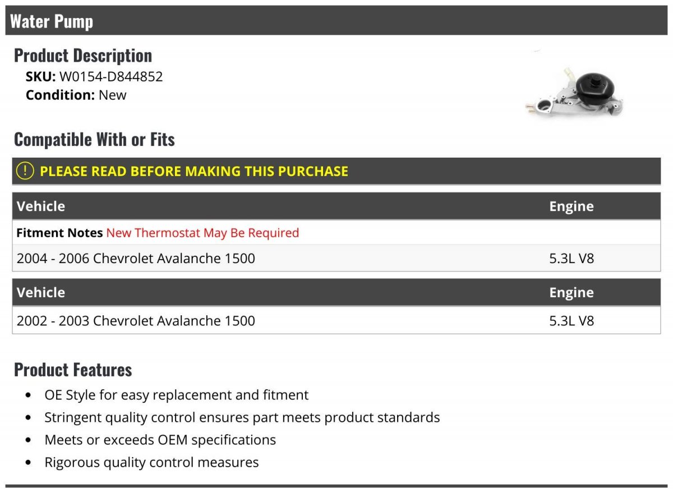Click the "Compatible With or Fits" heading
The height and width of the screenshot is (493, 673).
(x=94, y=139)
